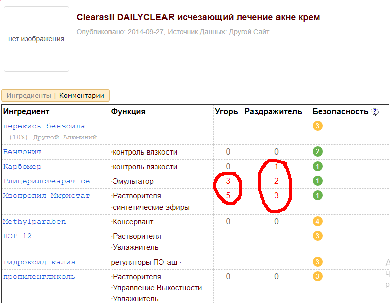Screen dimensions: 390x303
Task: Click the Эмульгатор function cell
Action: 132,181
